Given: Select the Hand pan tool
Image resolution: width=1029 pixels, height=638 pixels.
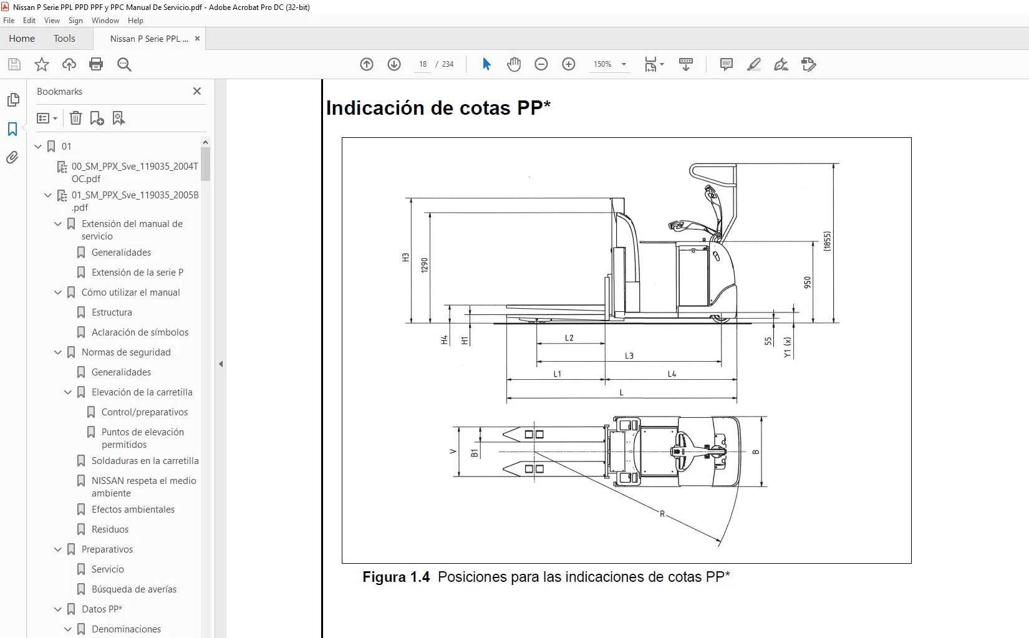Looking at the screenshot, I should click(514, 64).
